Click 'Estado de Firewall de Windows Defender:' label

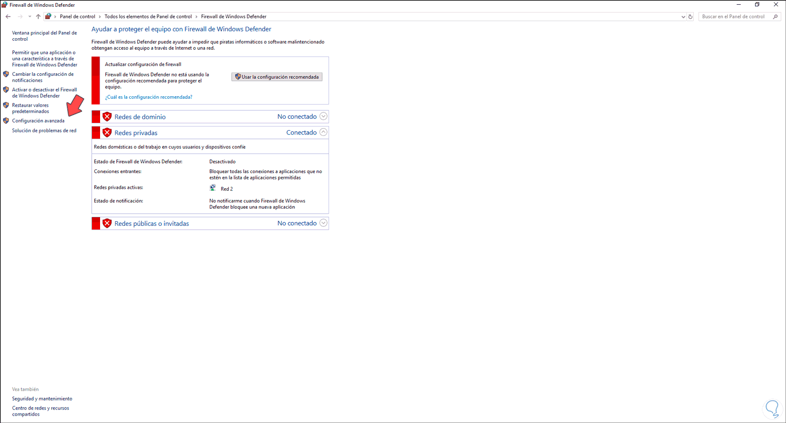pyautogui.click(x=138, y=162)
